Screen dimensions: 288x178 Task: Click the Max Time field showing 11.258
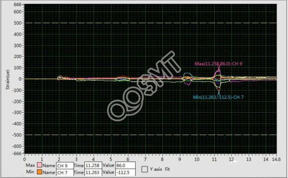point(93,165)
